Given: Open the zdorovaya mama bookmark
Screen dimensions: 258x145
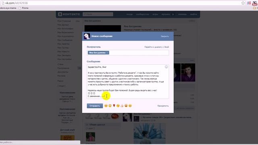Looking at the screenshot, I should 8,8.
